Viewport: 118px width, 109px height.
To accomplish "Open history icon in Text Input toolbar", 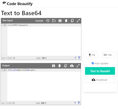I will [x=48, y=21].
